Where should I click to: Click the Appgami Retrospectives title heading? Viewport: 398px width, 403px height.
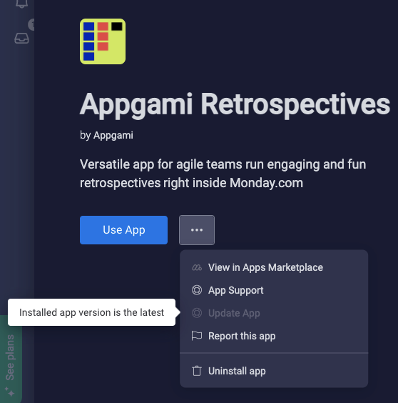pyautogui.click(x=235, y=105)
